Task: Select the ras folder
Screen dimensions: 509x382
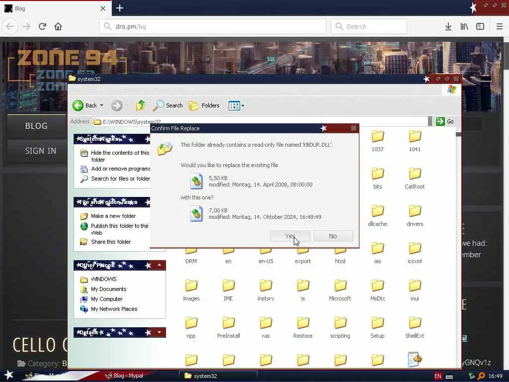Action: [265, 328]
